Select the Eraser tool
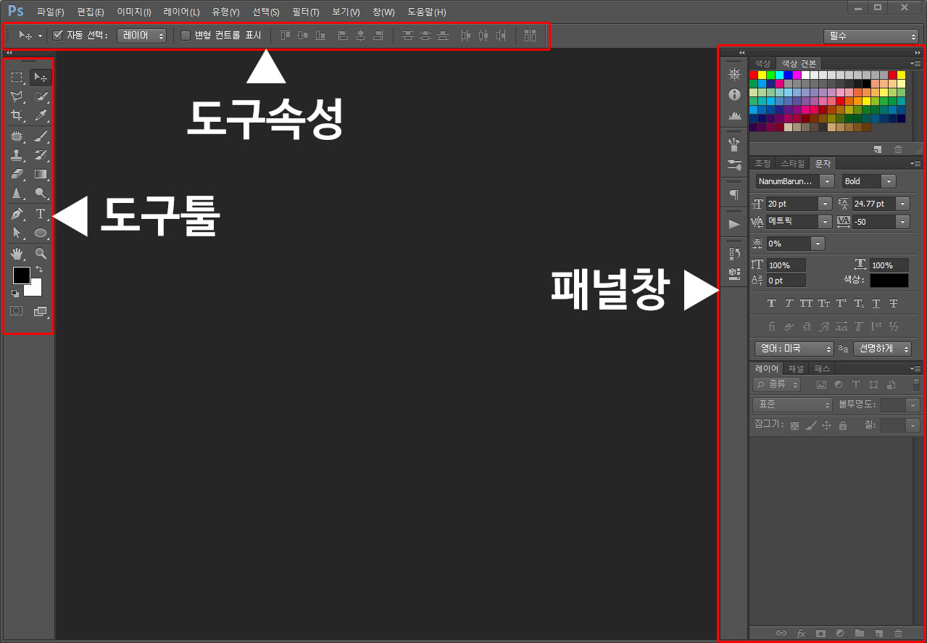 17,174
